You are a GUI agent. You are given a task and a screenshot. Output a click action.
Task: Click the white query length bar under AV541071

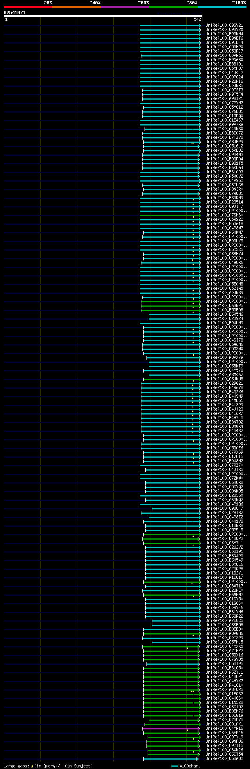(x=103, y=16)
